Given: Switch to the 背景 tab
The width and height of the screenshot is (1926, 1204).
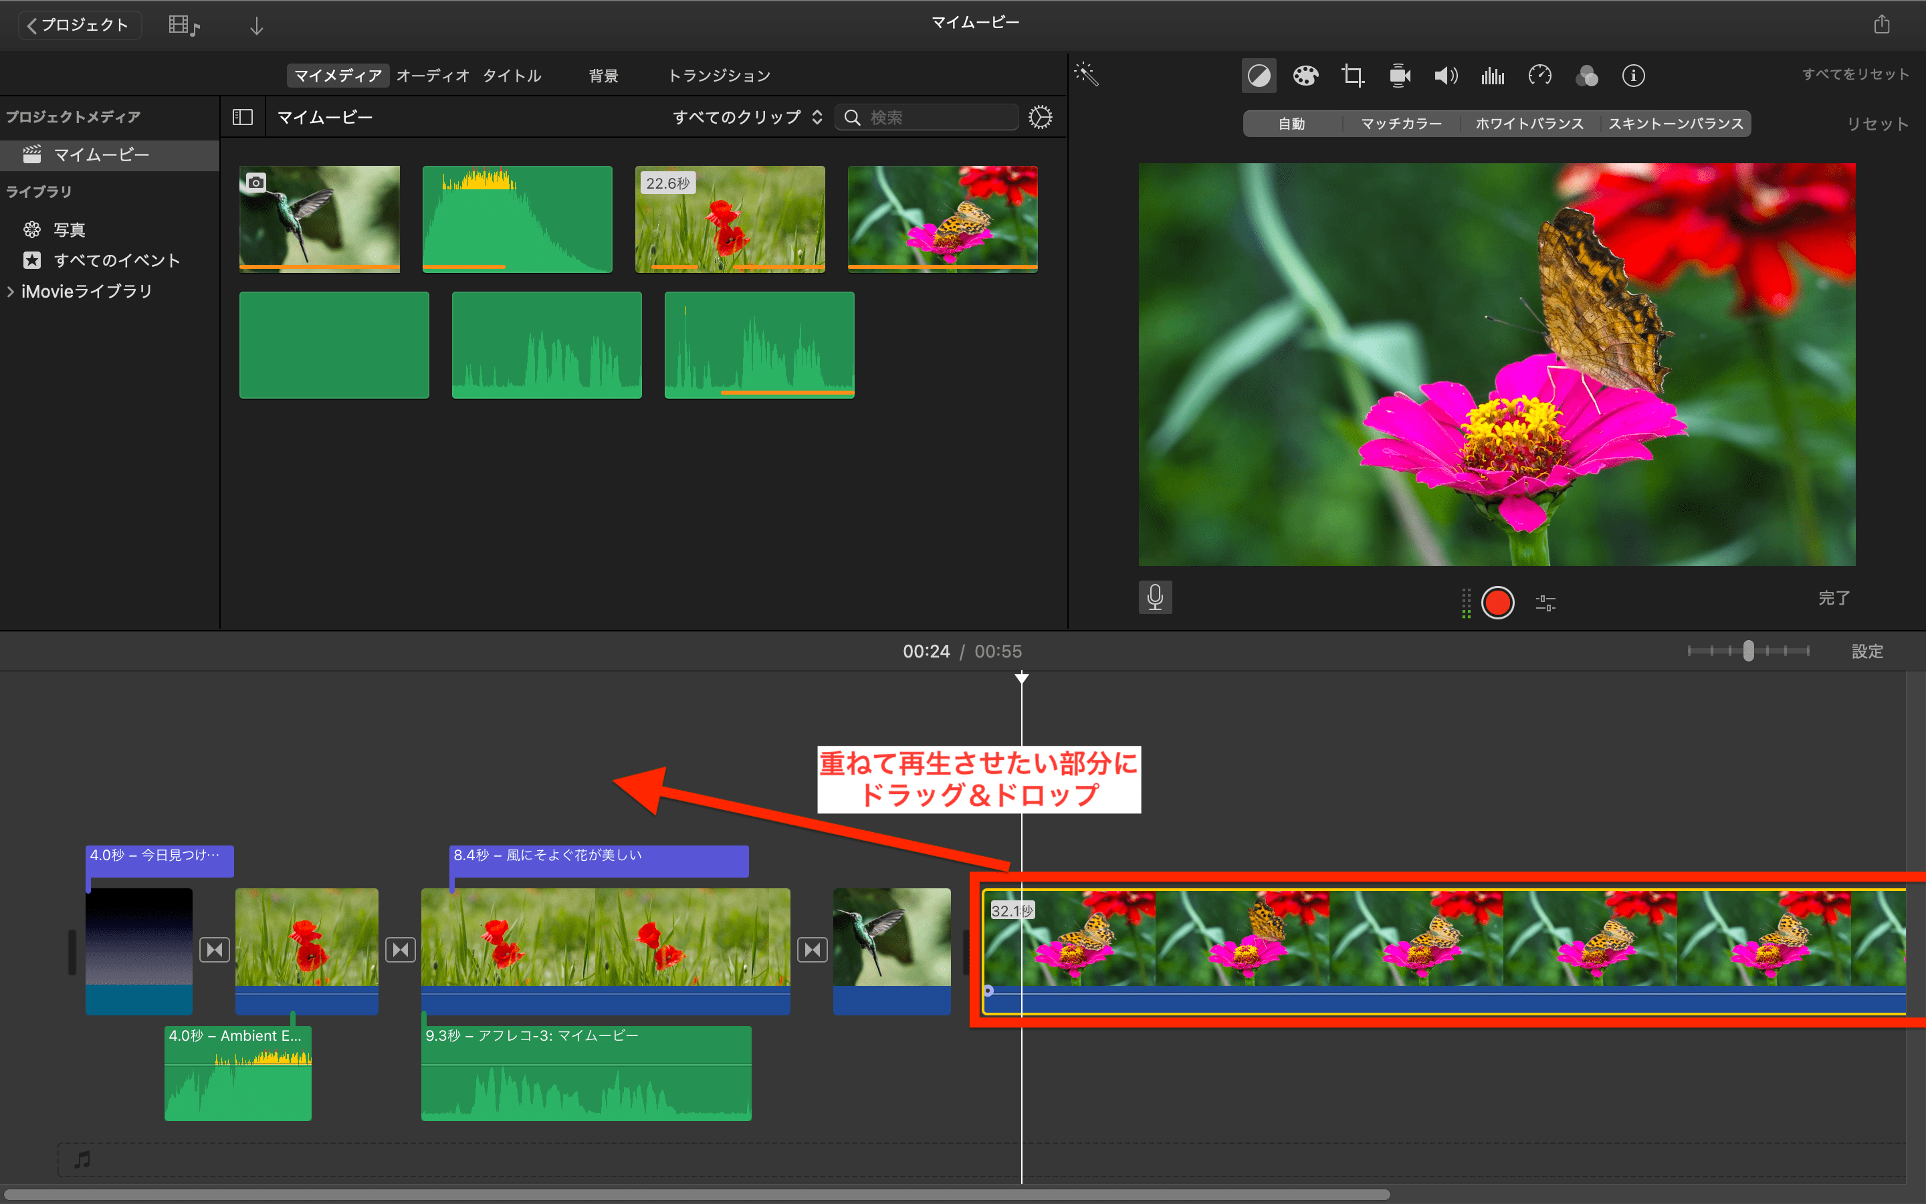Looking at the screenshot, I should (603, 76).
